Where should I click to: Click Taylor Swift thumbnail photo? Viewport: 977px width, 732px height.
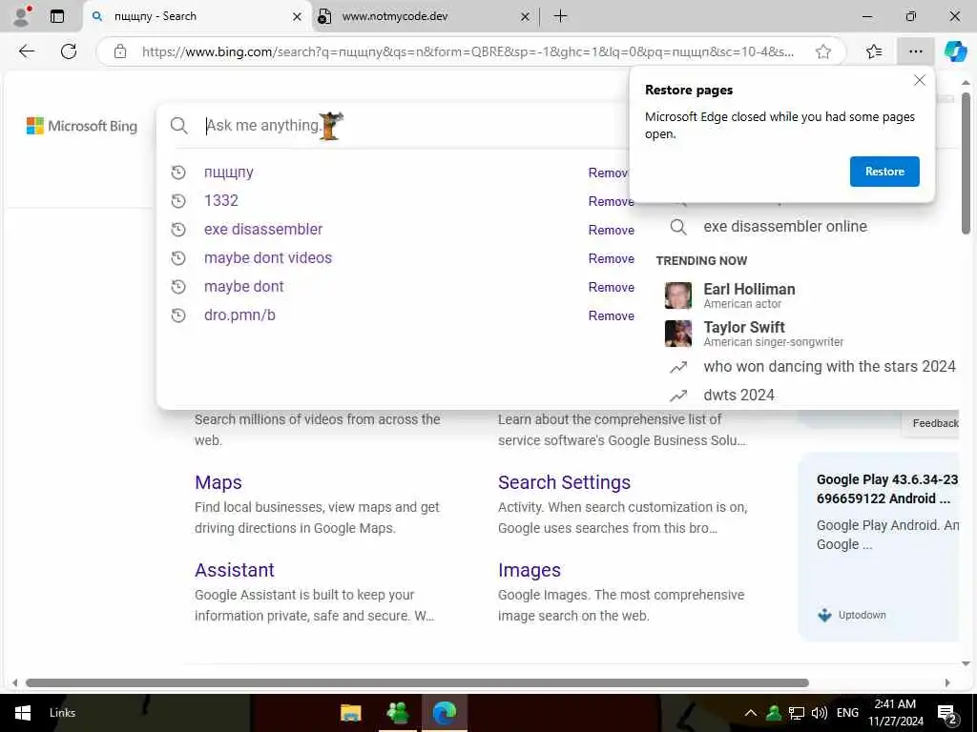point(678,333)
